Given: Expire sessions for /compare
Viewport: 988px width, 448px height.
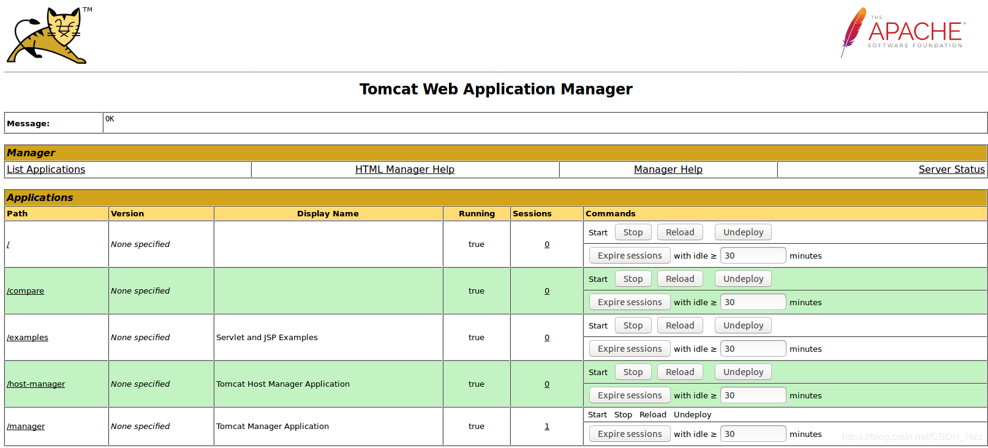Looking at the screenshot, I should (x=630, y=302).
